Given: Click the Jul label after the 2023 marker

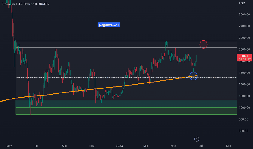Looking at the screenshot, I should coord(201,146).
